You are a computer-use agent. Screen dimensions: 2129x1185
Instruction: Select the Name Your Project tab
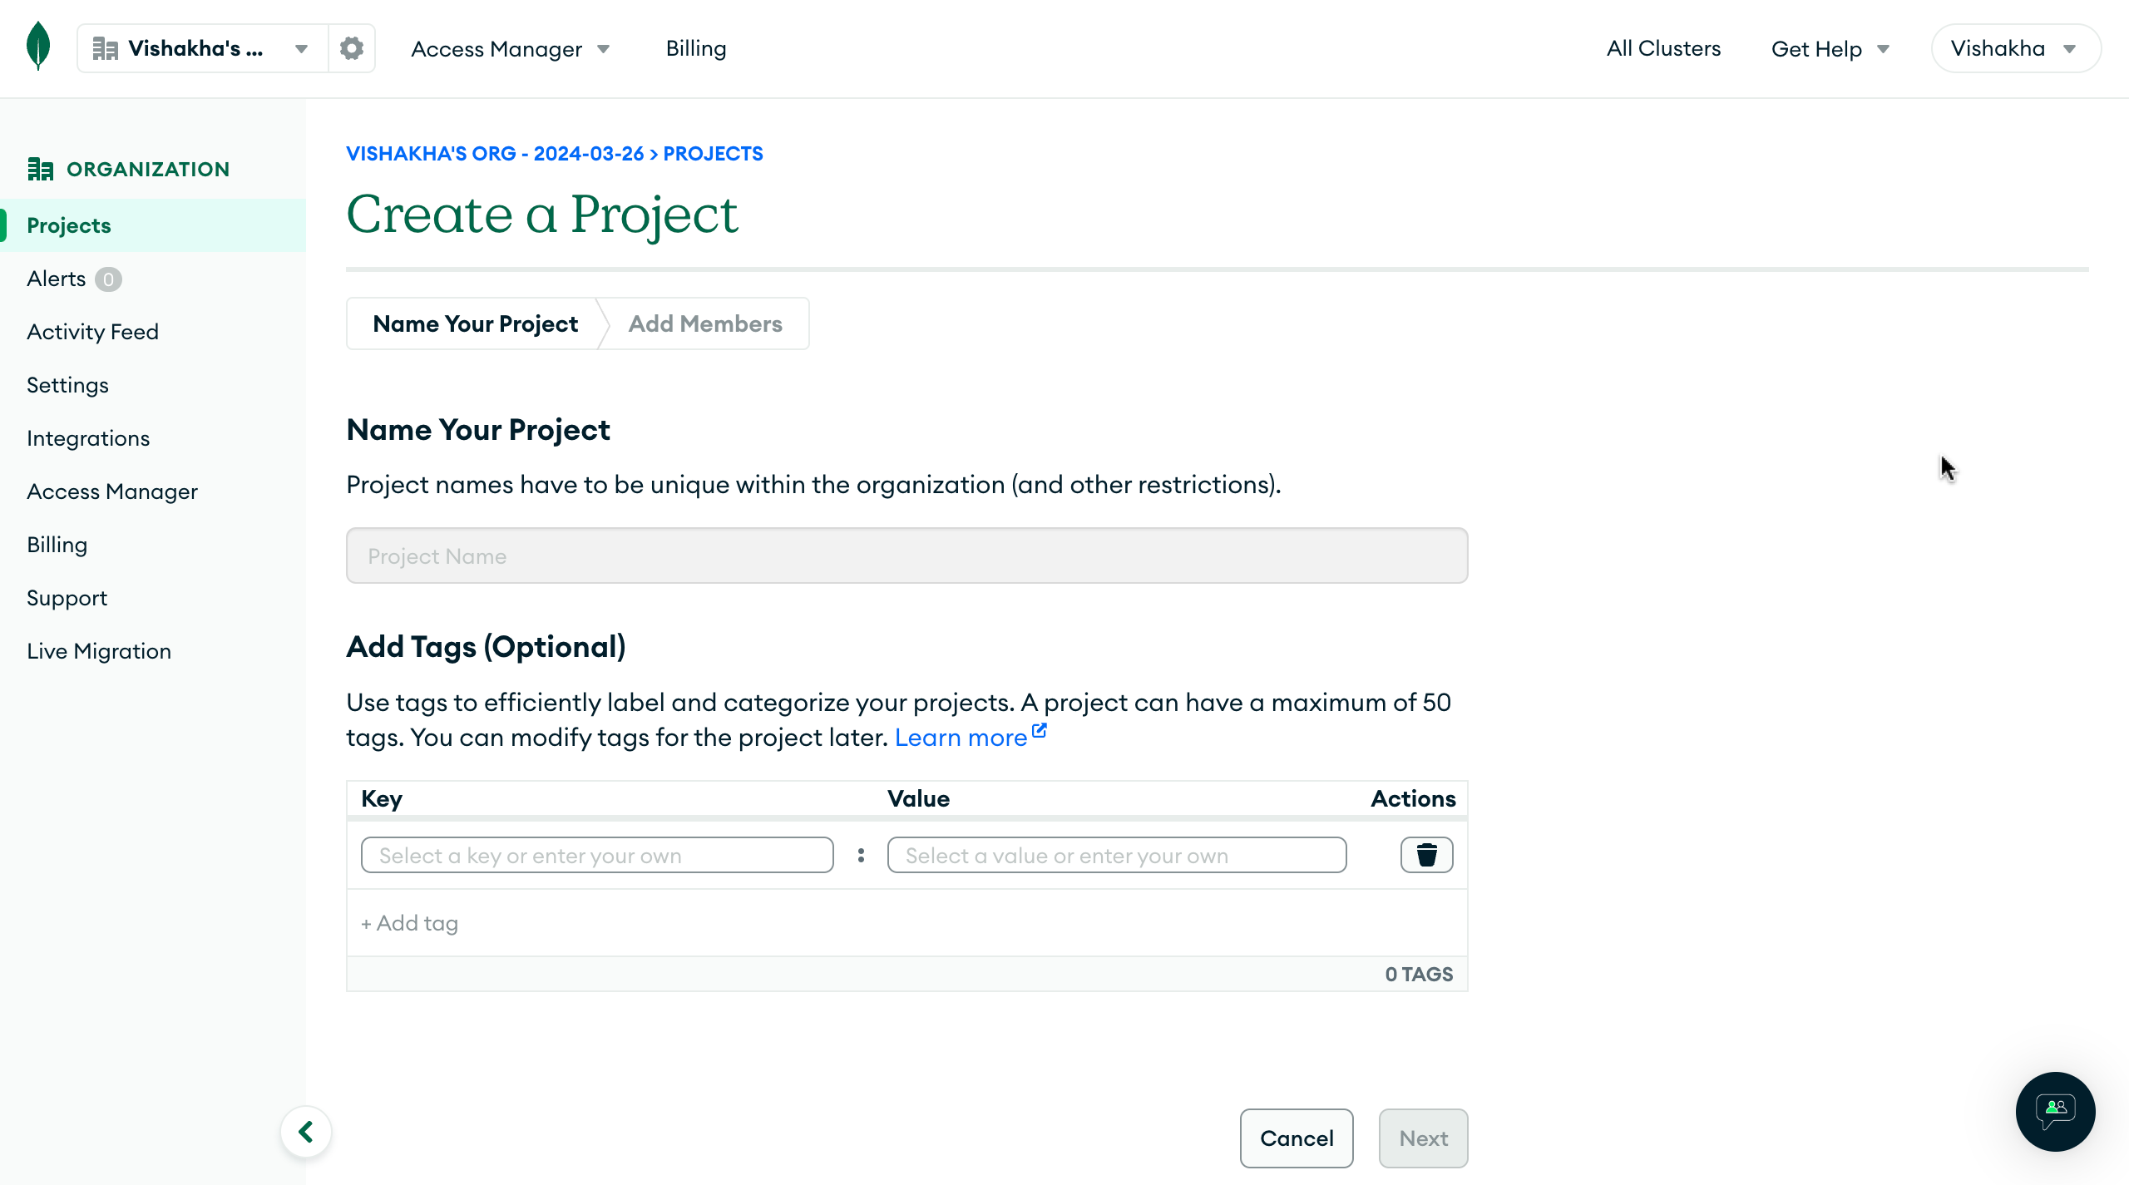coord(475,323)
